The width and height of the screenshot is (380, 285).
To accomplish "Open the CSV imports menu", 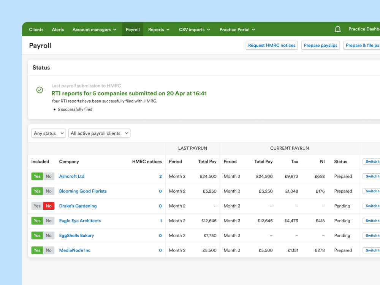I will pos(194,30).
